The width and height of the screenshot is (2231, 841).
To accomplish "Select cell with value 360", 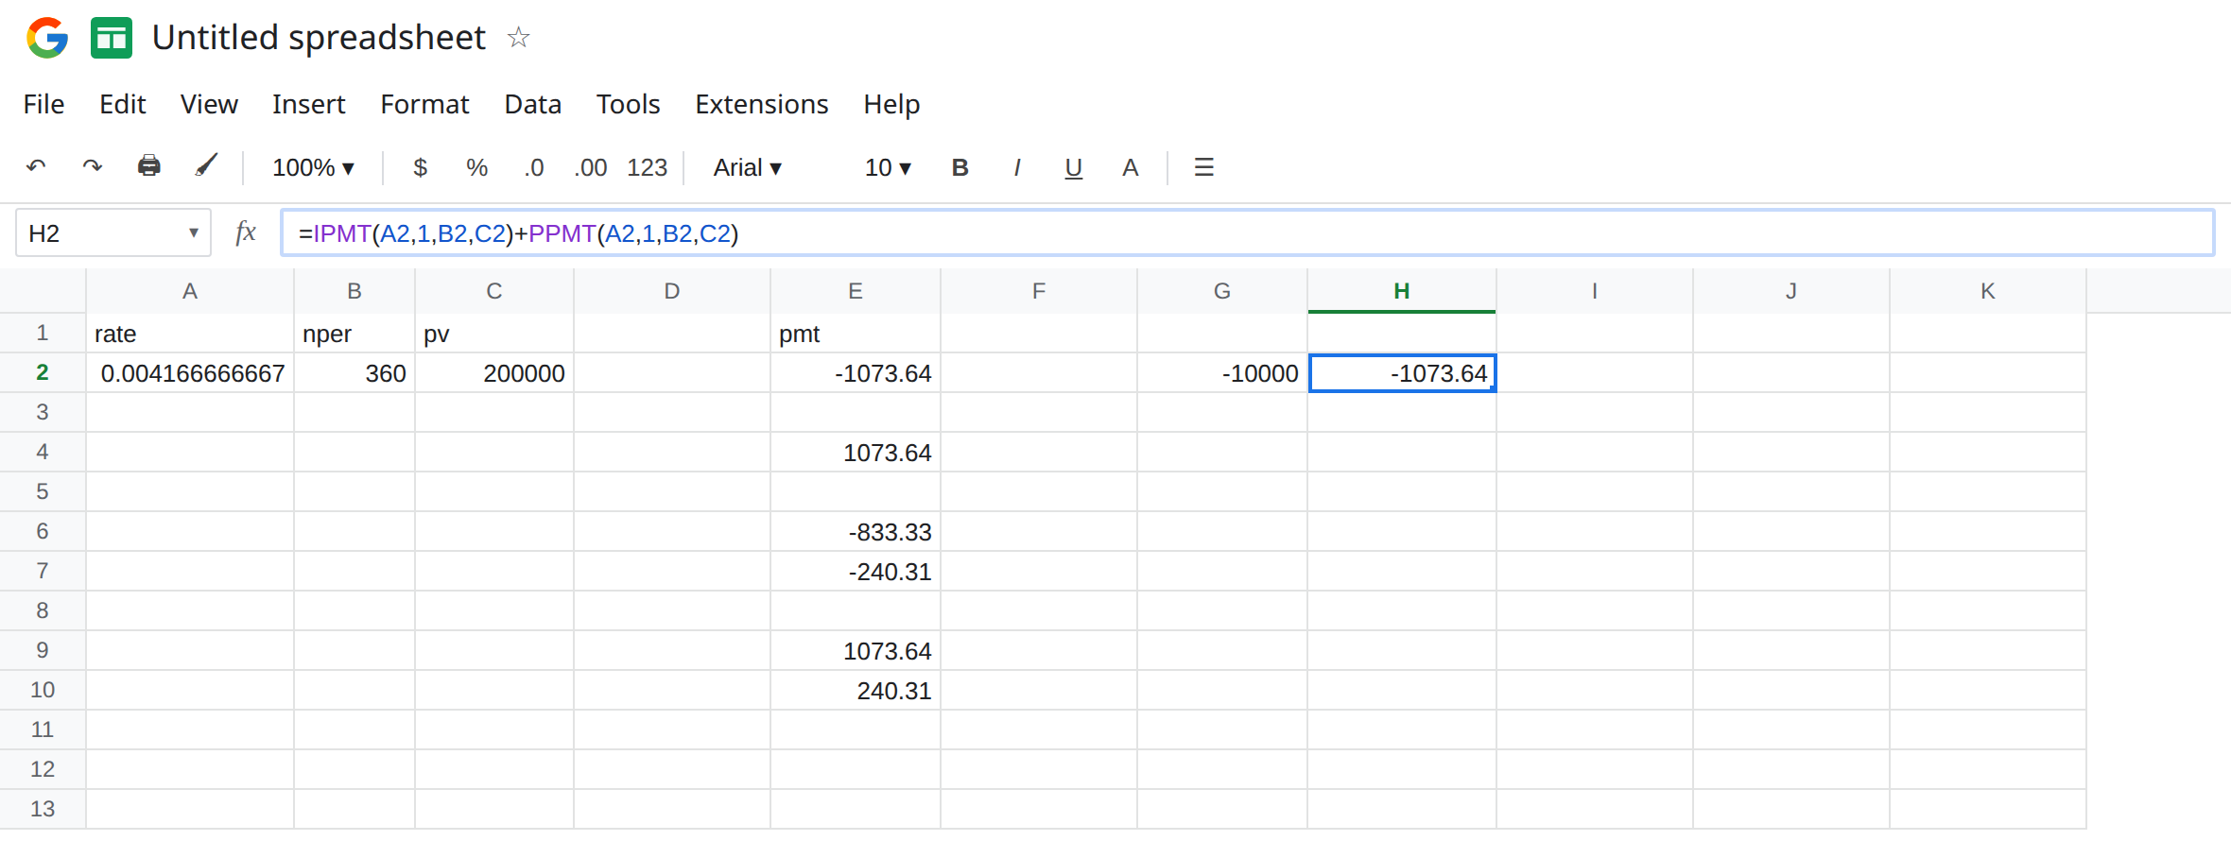I will tap(355, 373).
